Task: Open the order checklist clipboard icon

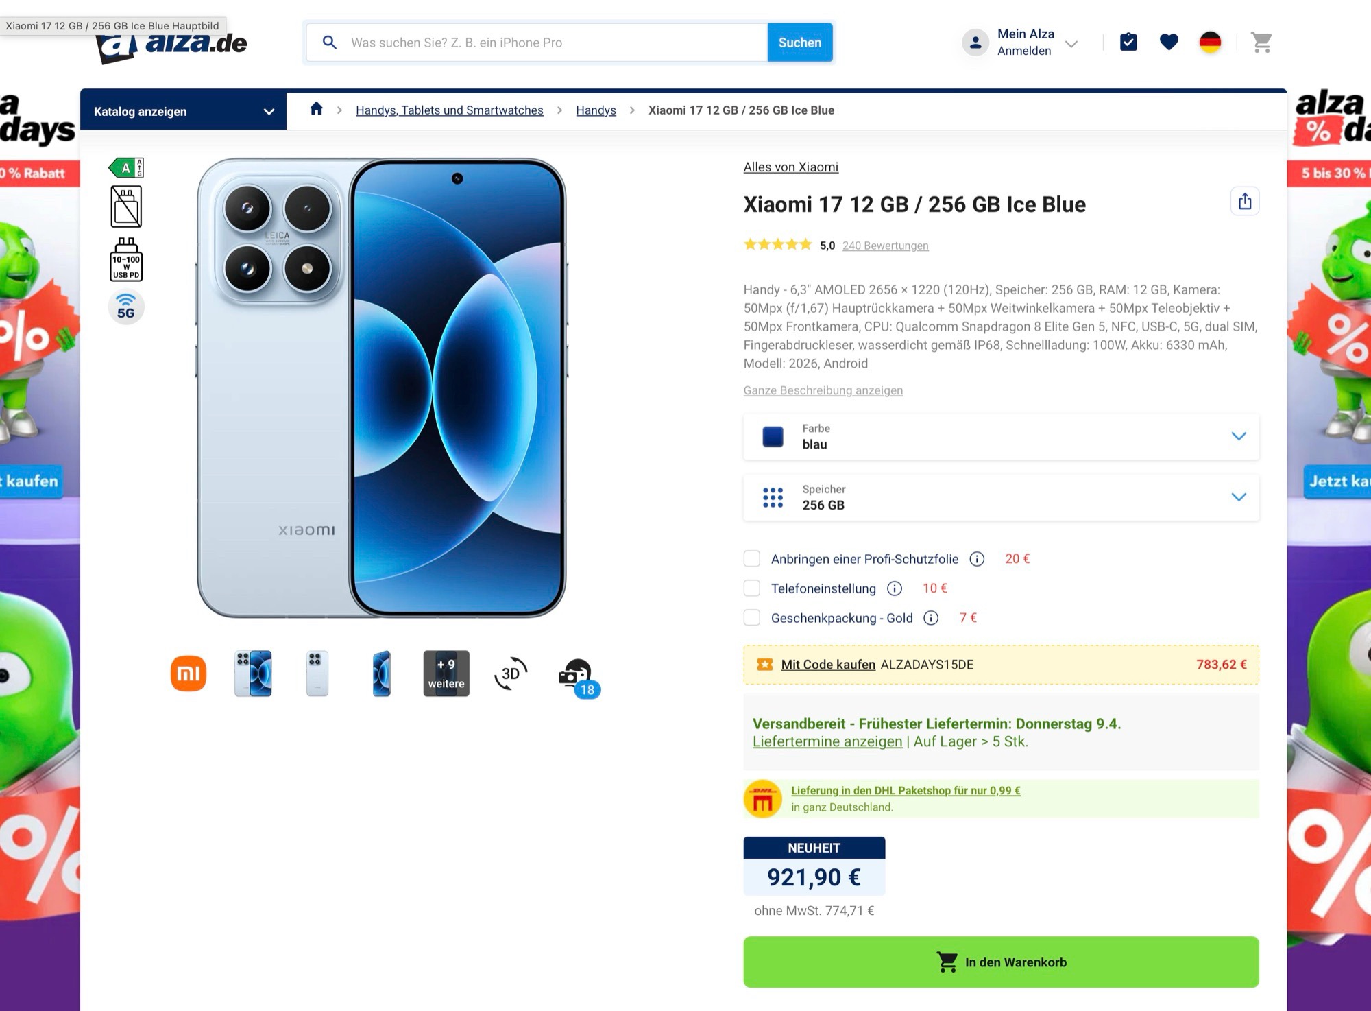Action: pos(1128,43)
